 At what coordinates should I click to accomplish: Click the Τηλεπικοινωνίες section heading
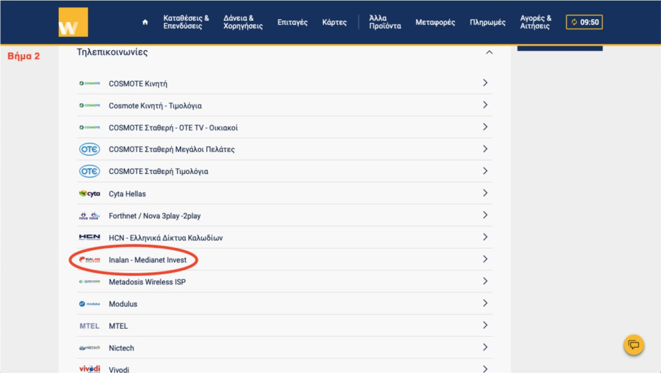point(112,52)
